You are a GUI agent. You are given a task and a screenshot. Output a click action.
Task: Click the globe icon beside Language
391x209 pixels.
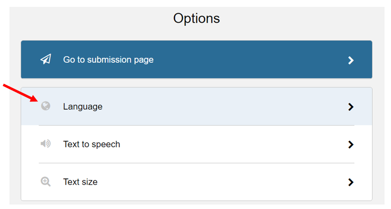(46, 106)
